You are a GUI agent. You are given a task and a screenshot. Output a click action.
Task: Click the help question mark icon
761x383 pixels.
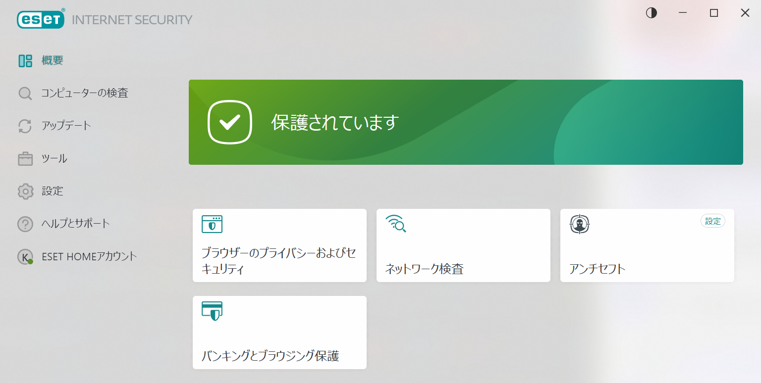(x=25, y=224)
